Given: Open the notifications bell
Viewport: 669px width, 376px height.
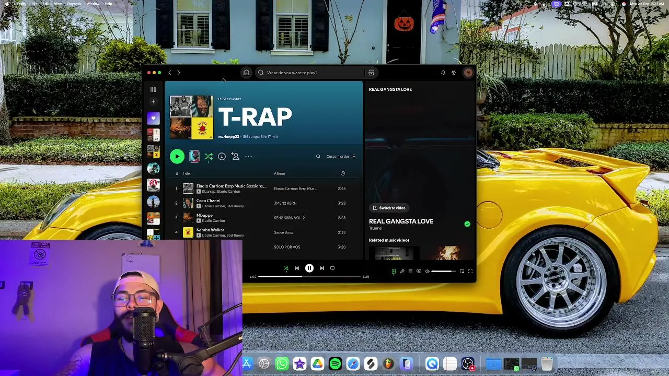Looking at the screenshot, I should [443, 73].
